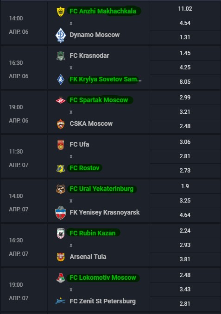Select odds 11.02 for Anzhi win
The image size is (221, 314).
185,9
